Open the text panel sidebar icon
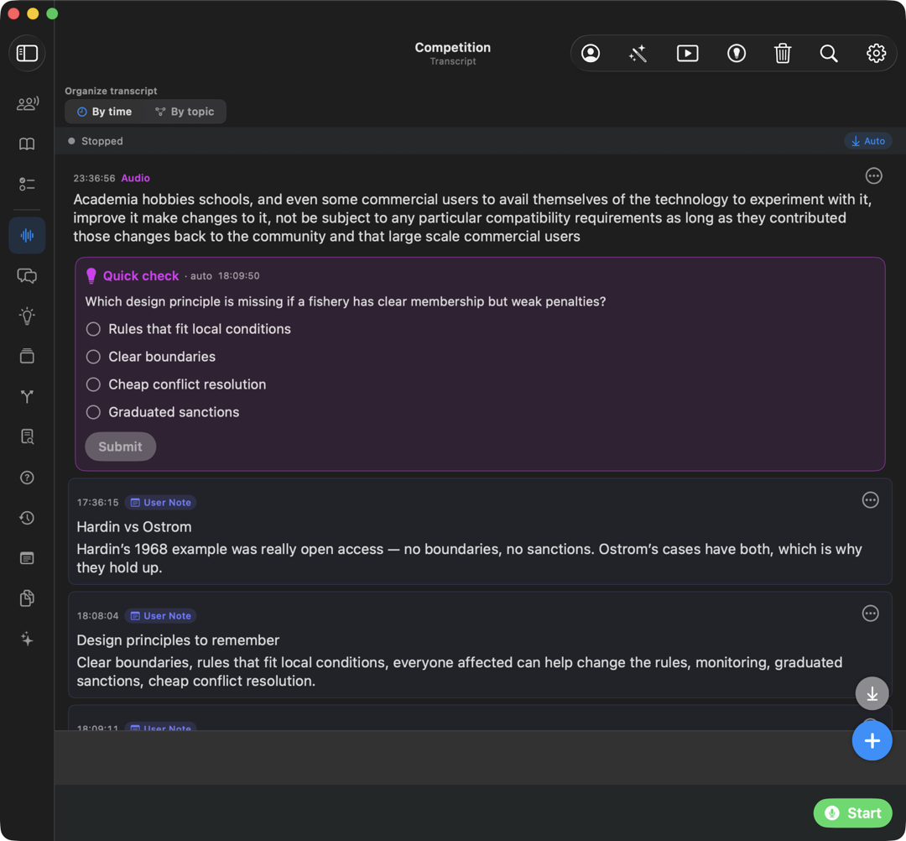 pyautogui.click(x=27, y=558)
